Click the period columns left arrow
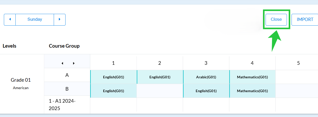The image size is (318, 117). coord(62,63)
